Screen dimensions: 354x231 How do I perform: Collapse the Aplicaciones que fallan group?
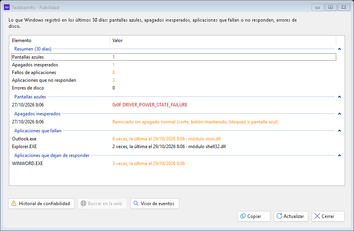(339, 131)
